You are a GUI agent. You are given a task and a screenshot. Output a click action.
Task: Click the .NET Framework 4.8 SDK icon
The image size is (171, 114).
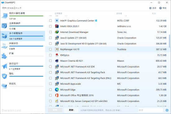[x=57, y=67]
